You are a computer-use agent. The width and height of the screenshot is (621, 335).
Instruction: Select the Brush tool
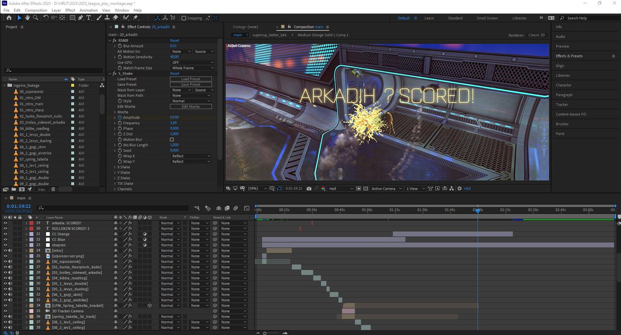click(98, 18)
